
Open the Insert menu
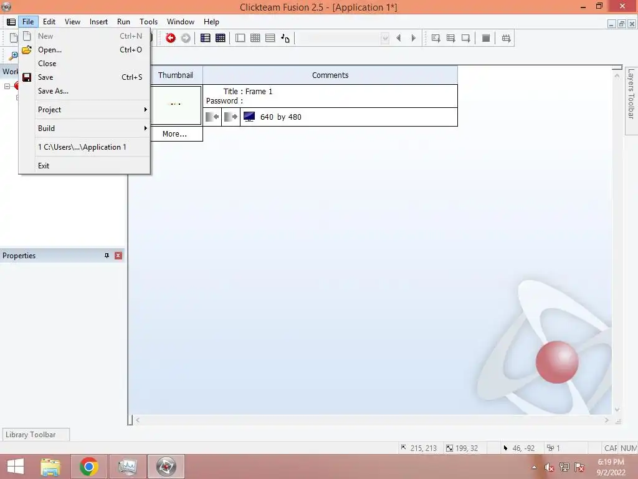98,22
